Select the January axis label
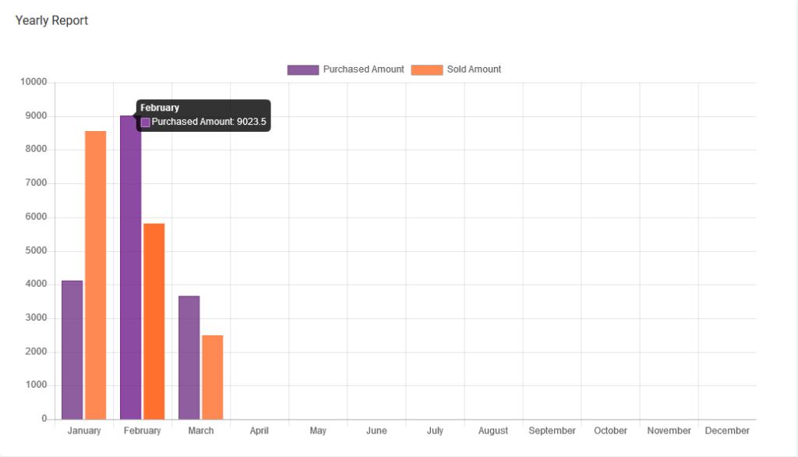Viewport: 798px width, 457px height. click(83, 430)
